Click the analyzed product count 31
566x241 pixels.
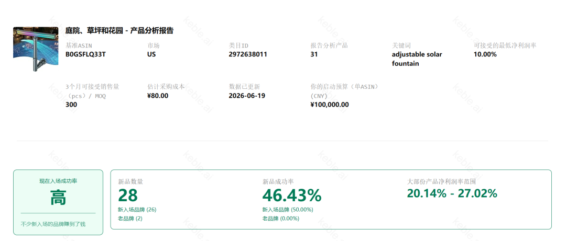[x=314, y=54]
